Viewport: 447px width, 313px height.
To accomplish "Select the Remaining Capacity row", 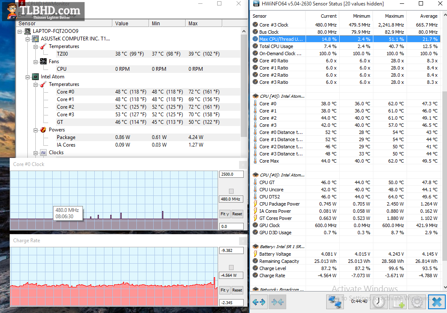I will click(346, 261).
